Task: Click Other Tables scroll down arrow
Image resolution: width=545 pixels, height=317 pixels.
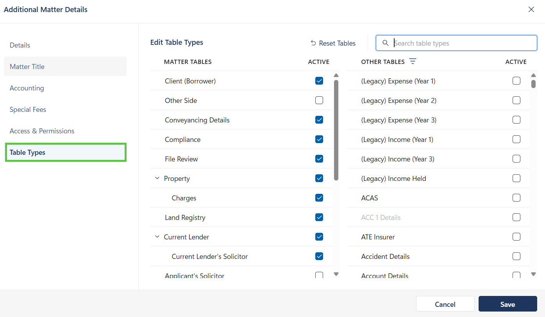Action: pyautogui.click(x=533, y=274)
